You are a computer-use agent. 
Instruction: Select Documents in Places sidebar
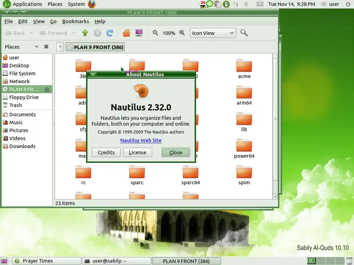click(27, 114)
